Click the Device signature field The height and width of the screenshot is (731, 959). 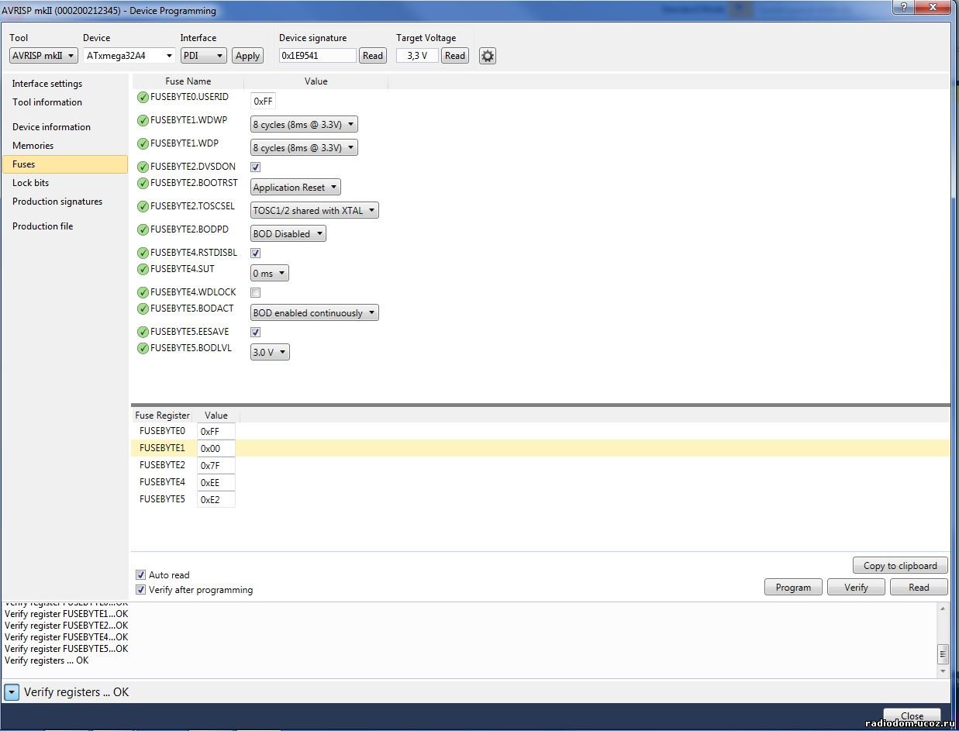click(x=318, y=56)
